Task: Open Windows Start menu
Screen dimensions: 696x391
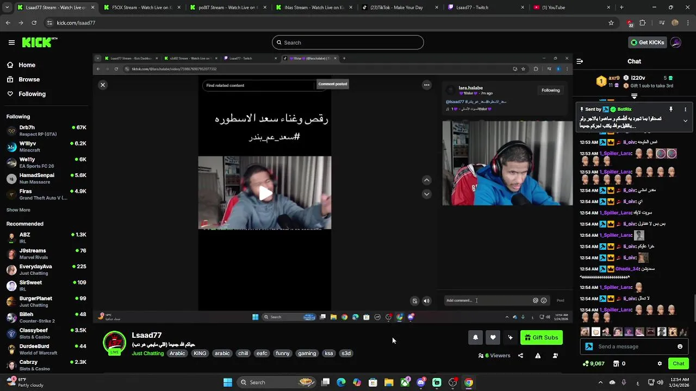Action: tap(228, 382)
